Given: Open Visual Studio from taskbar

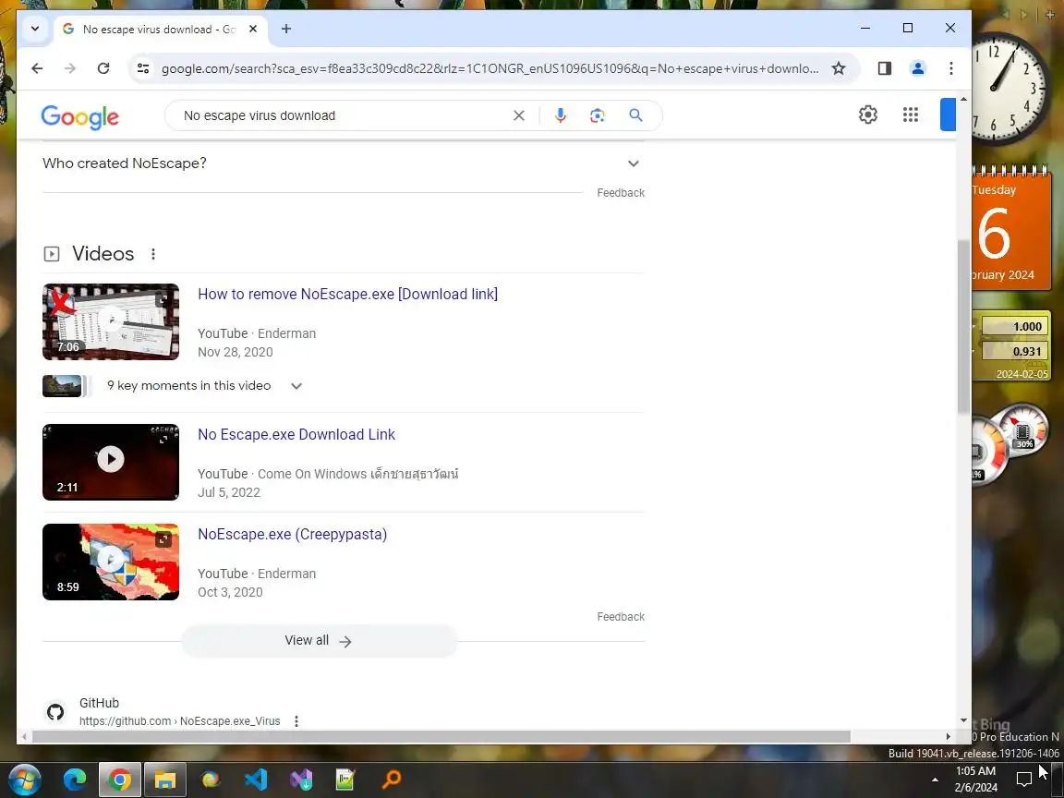Looking at the screenshot, I should coord(300,779).
